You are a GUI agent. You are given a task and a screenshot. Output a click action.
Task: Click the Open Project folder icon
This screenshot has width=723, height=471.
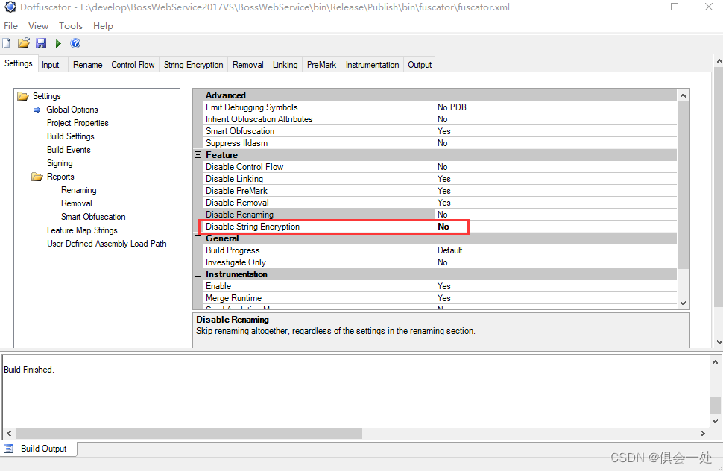click(x=24, y=43)
